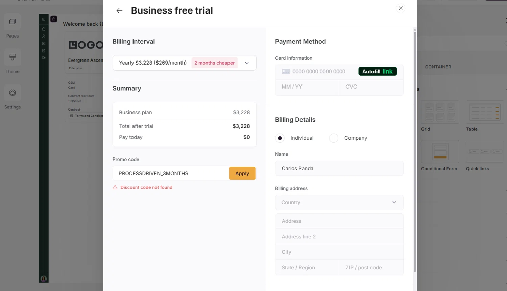Open Theme in the left sidebar

coord(13,62)
